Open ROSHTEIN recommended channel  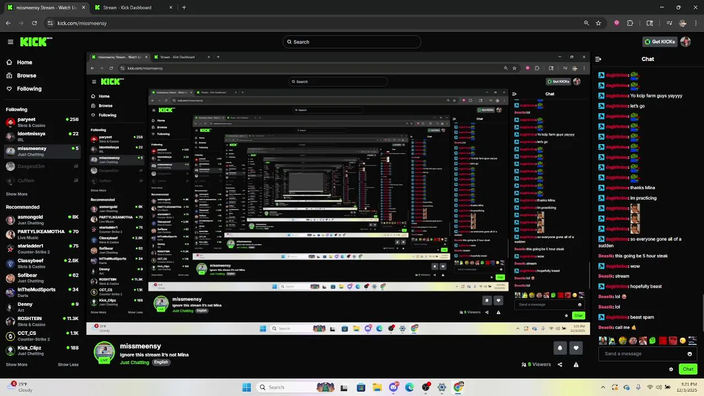click(42, 321)
